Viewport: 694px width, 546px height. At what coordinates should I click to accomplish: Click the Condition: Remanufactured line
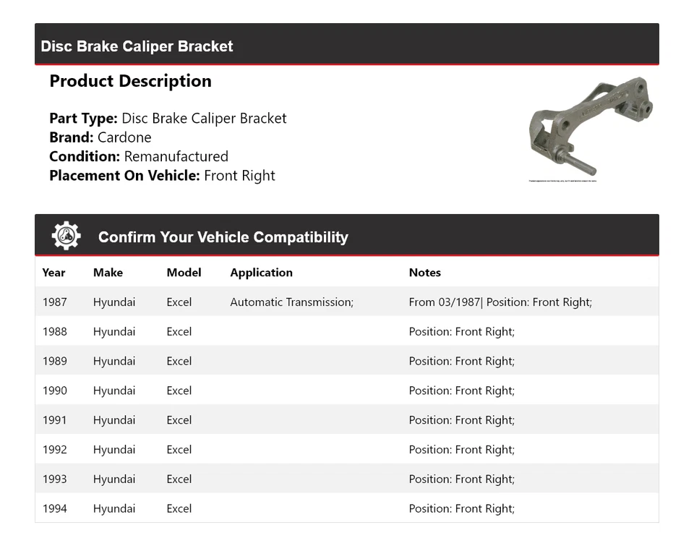click(139, 156)
